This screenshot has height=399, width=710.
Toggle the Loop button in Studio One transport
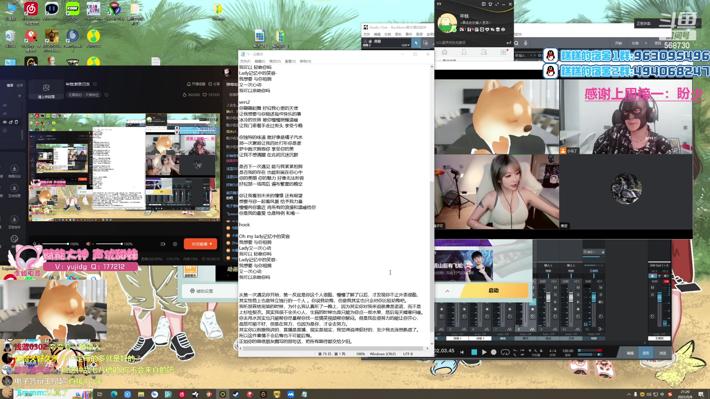tap(505, 352)
